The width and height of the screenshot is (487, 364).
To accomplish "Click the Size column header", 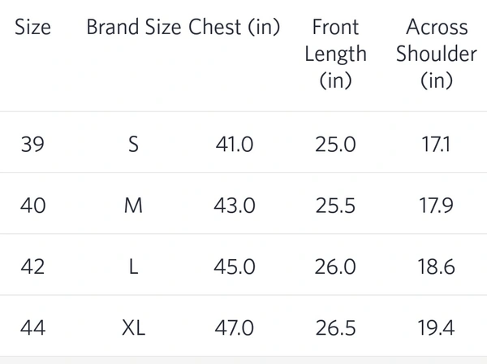I will 32,27.
